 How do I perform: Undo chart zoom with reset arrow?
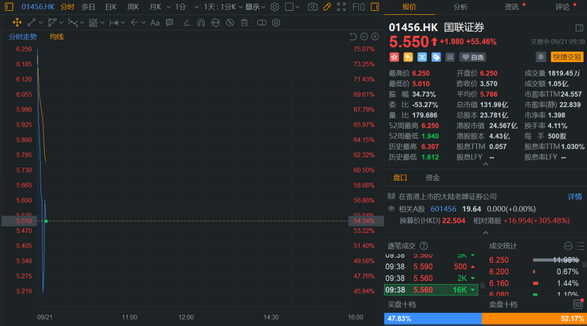pyautogui.click(x=353, y=36)
